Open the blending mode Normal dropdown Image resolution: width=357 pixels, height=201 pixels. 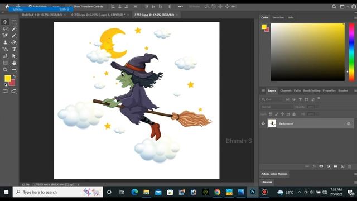277,107
